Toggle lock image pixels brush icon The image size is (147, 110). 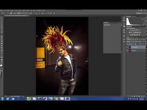click(x=132, y=44)
